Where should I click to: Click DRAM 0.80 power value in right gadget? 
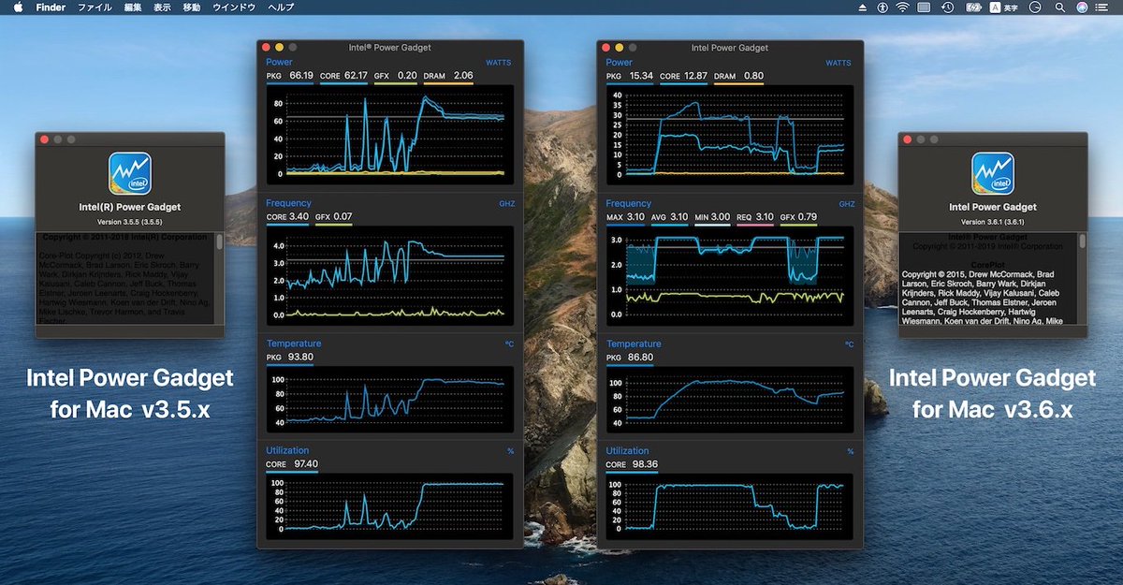[739, 75]
